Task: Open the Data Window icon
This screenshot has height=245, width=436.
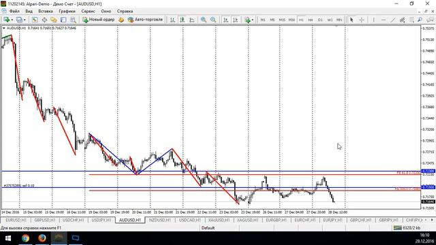Action: click(44, 20)
